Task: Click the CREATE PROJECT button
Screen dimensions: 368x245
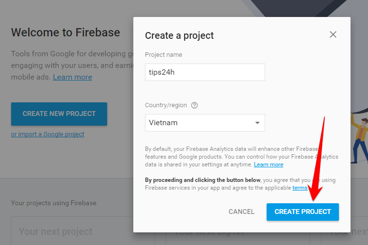Action: [303, 212]
